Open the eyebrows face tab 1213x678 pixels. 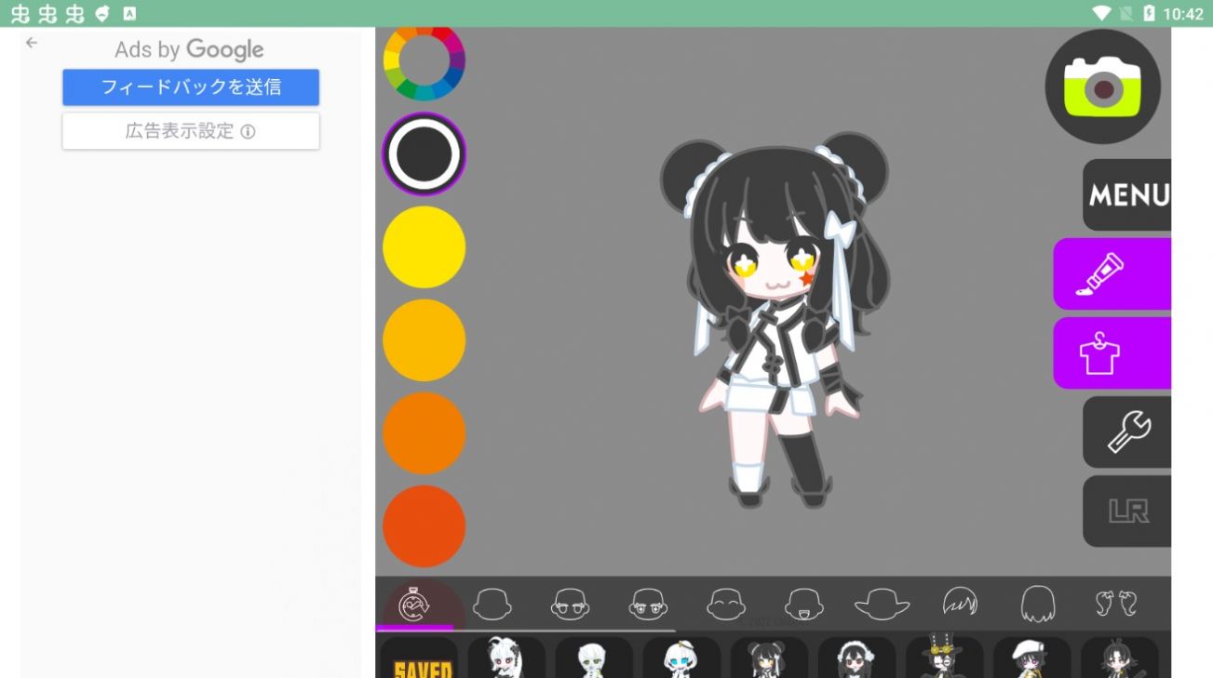570,605
